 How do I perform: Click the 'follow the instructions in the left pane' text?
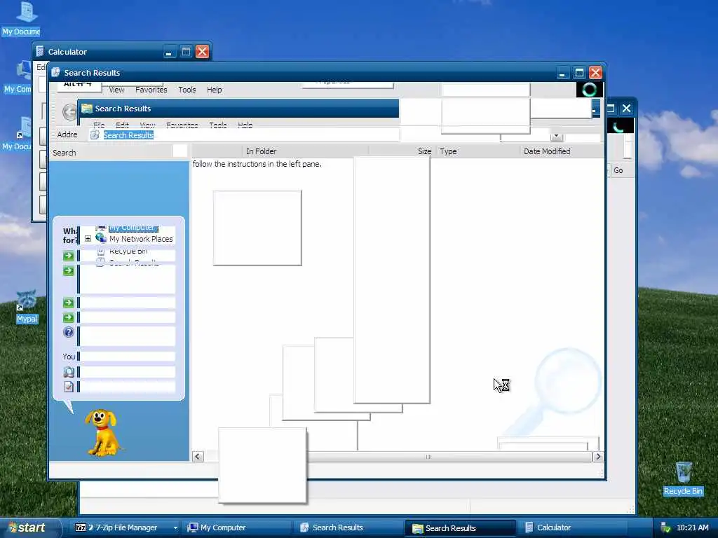click(x=257, y=164)
